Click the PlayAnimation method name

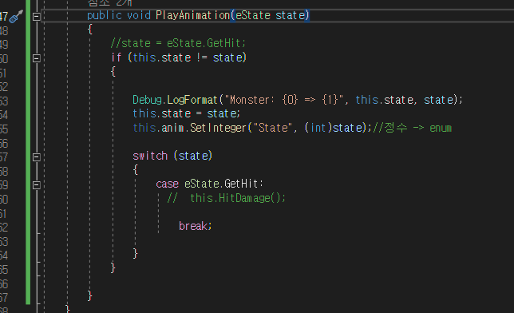click(193, 15)
